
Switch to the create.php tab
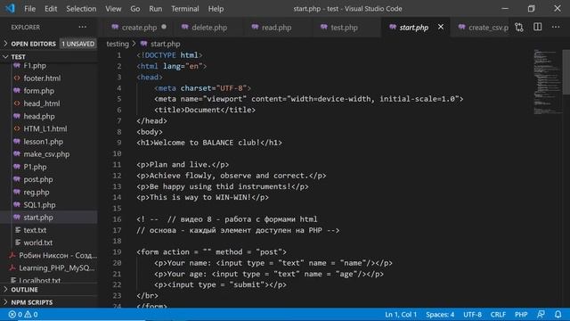138,28
